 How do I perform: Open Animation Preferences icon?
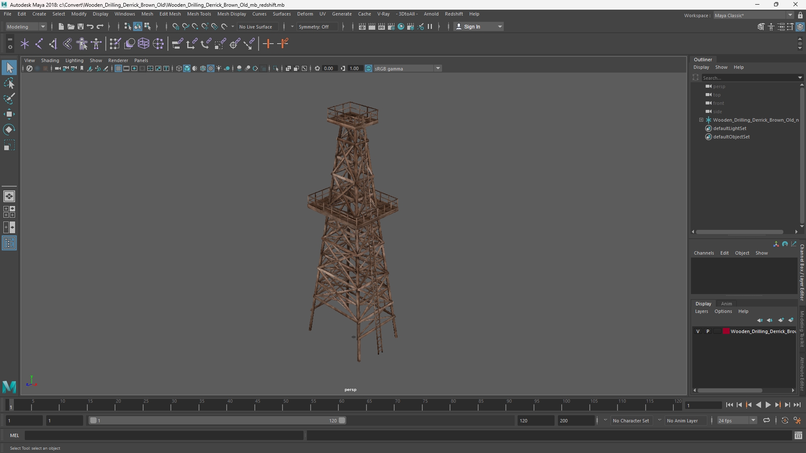[x=797, y=420]
